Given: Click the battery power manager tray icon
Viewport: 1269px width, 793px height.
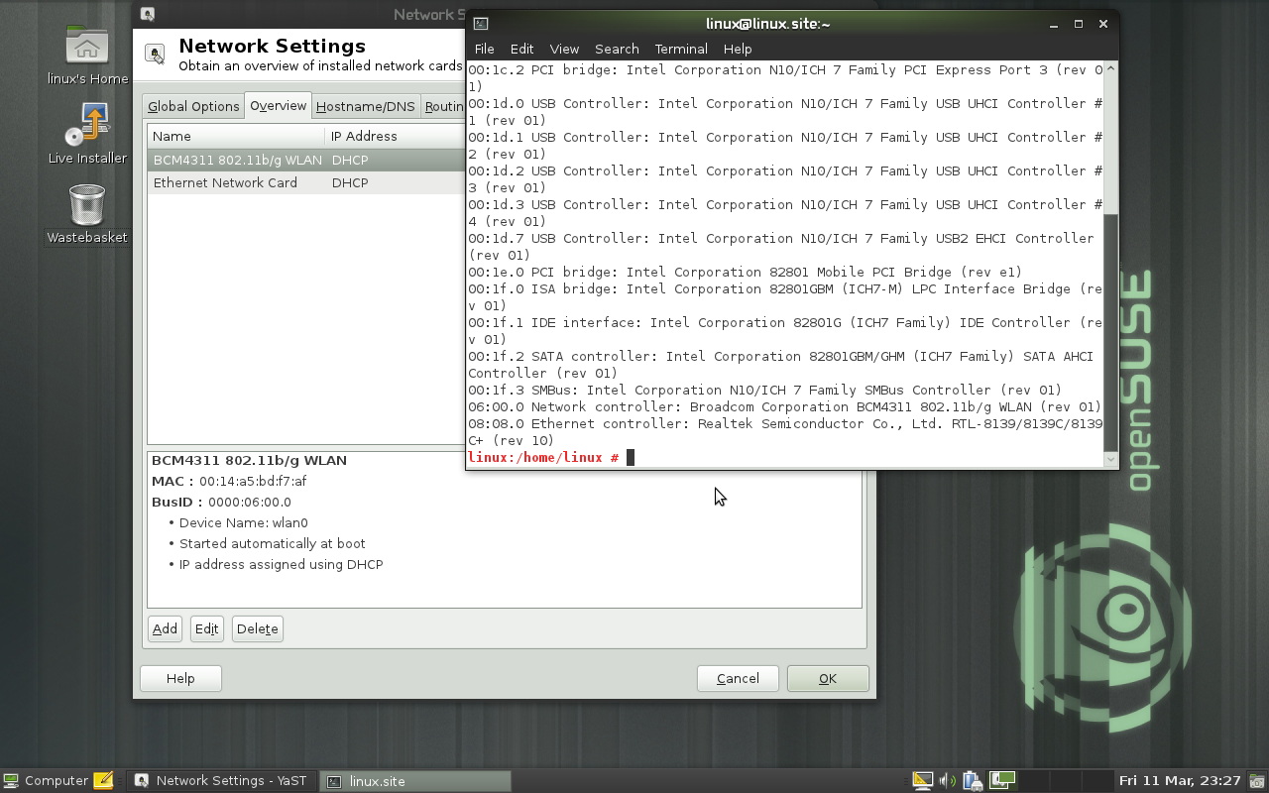Looking at the screenshot, I should tap(973, 781).
